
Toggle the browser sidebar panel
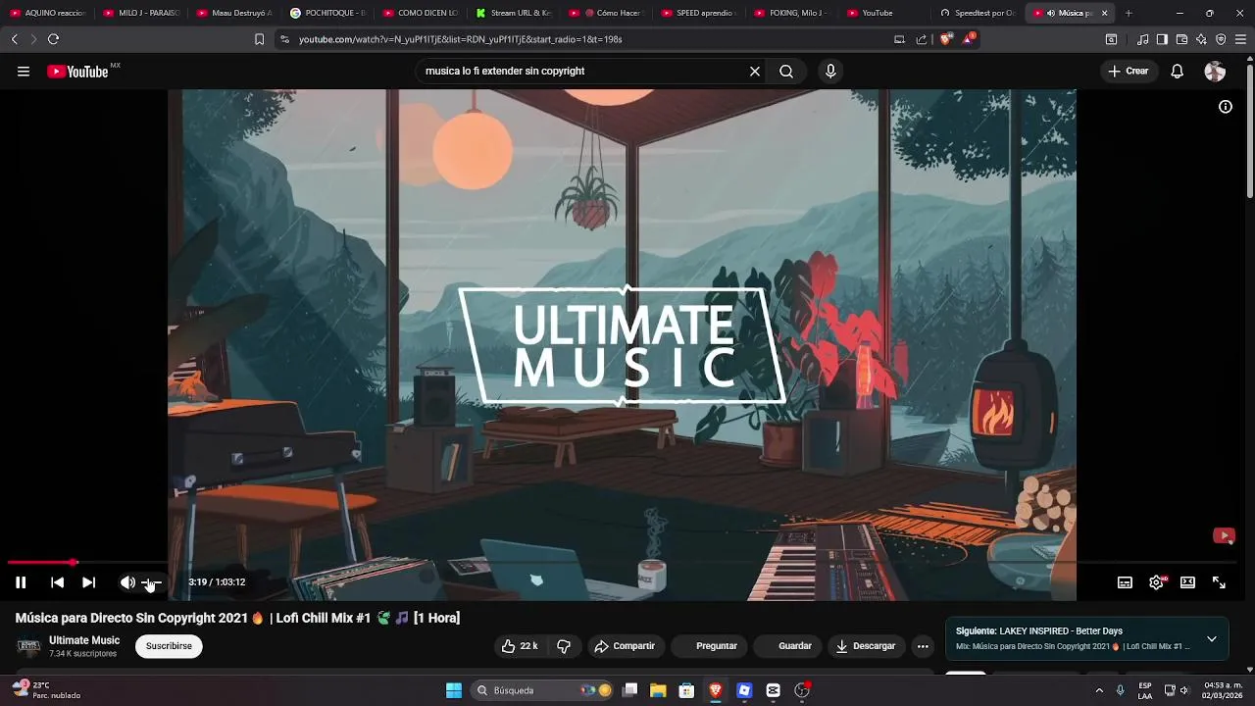coord(1162,39)
